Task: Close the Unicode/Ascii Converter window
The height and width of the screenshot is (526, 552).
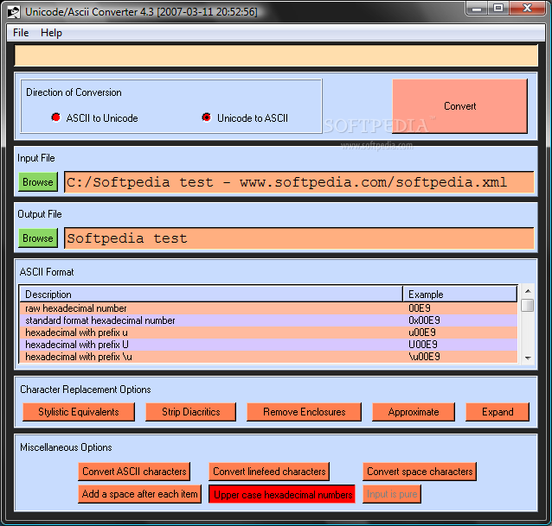Action: pos(527,9)
